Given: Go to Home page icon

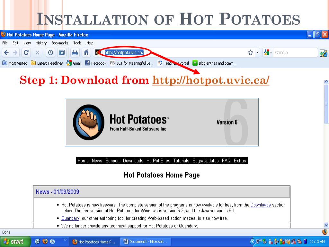Looking at the screenshot, I should point(86,52).
